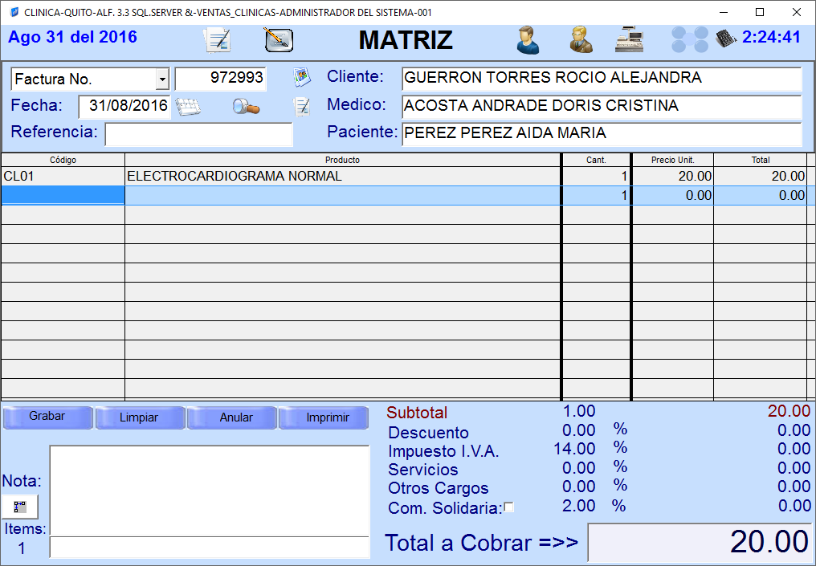
Task: Click the notepad with pen icon in header
Action: [x=218, y=40]
